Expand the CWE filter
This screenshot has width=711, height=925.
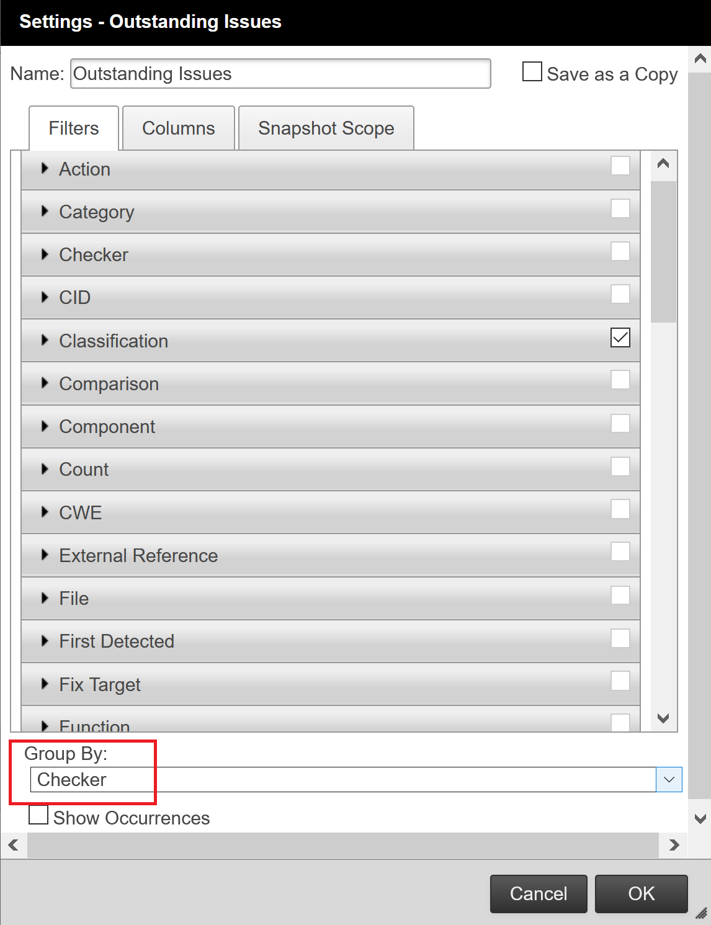click(44, 512)
